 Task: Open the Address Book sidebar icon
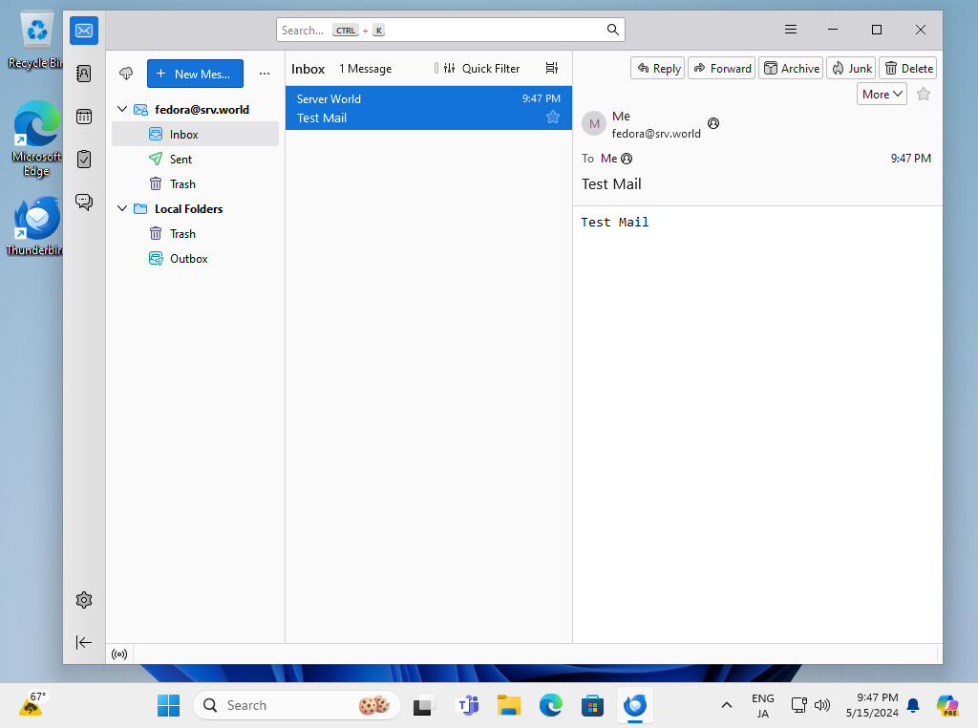(84, 74)
